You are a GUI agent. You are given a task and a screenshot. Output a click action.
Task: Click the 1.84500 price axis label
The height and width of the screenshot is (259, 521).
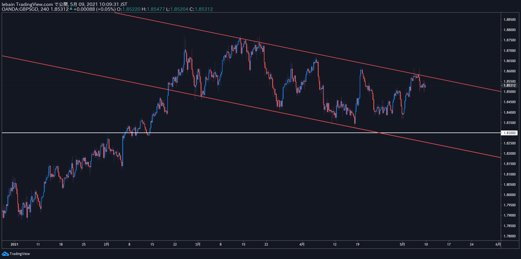(509, 102)
